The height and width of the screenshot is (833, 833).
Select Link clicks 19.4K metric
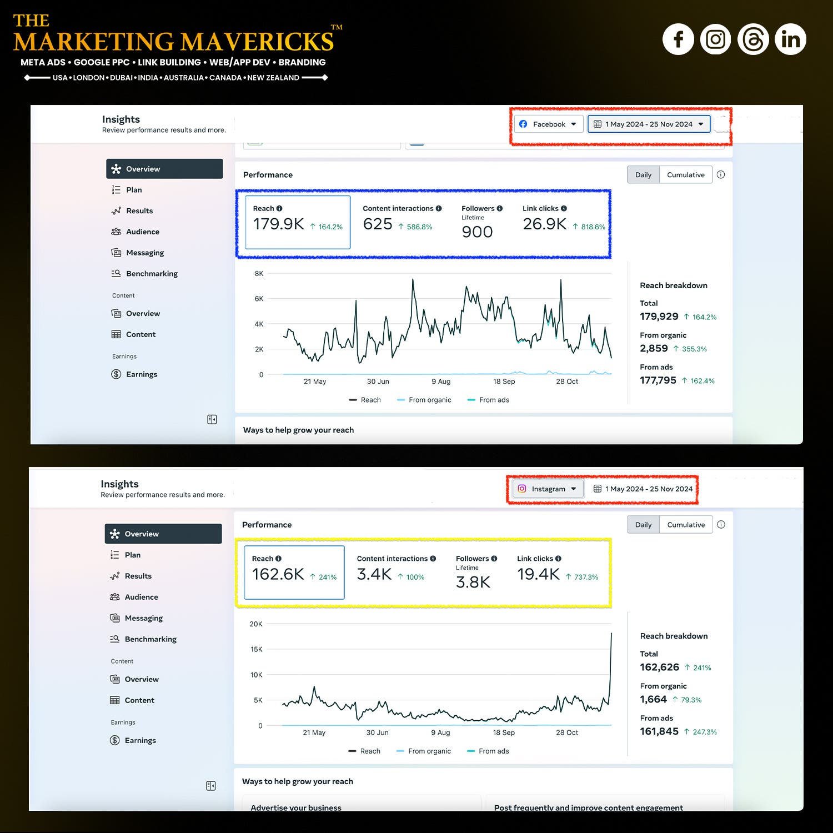click(x=557, y=569)
